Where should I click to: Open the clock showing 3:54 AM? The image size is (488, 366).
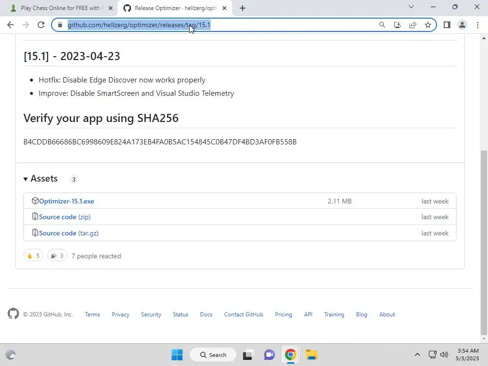click(468, 355)
